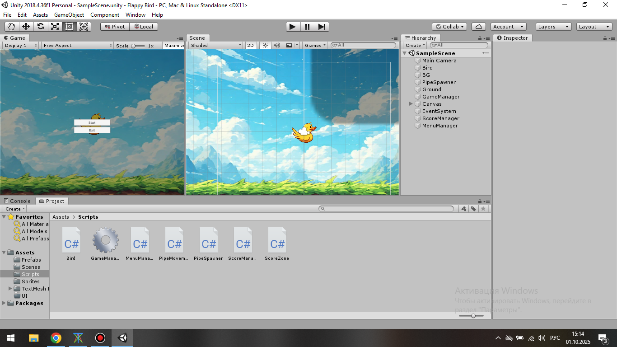
Task: Select the MenuManager script icon
Action: pyautogui.click(x=140, y=239)
